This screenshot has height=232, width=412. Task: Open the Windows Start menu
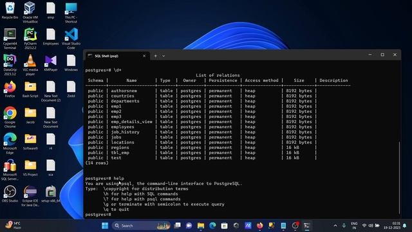pyautogui.click(x=105, y=226)
